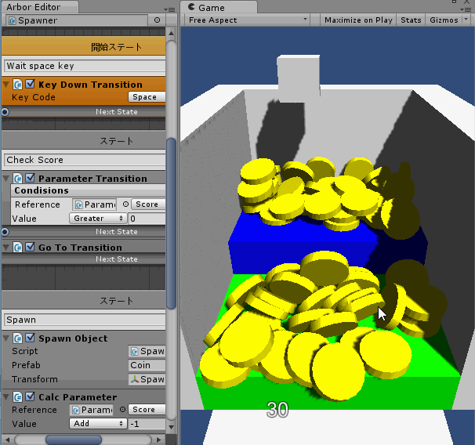Open object picker beside Calc Parameter Reference

tap(123, 410)
